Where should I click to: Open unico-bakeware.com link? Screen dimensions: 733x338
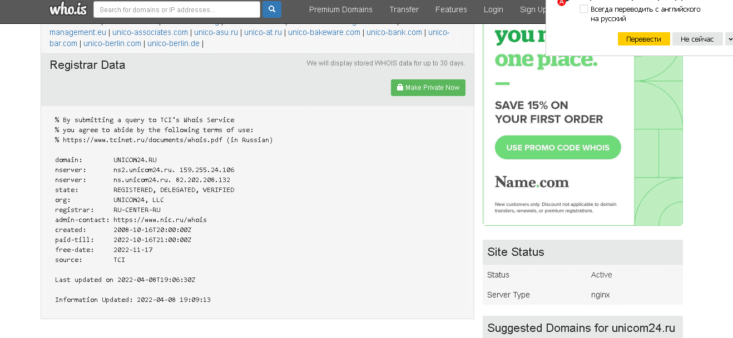coord(324,32)
